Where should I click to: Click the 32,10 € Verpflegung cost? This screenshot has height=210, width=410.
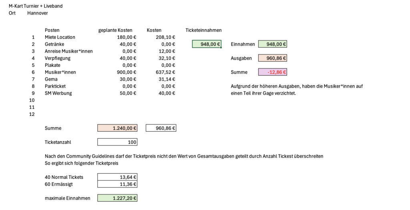(167, 58)
